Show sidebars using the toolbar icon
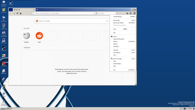This screenshot has width=195, height=110. (x=131, y=13)
